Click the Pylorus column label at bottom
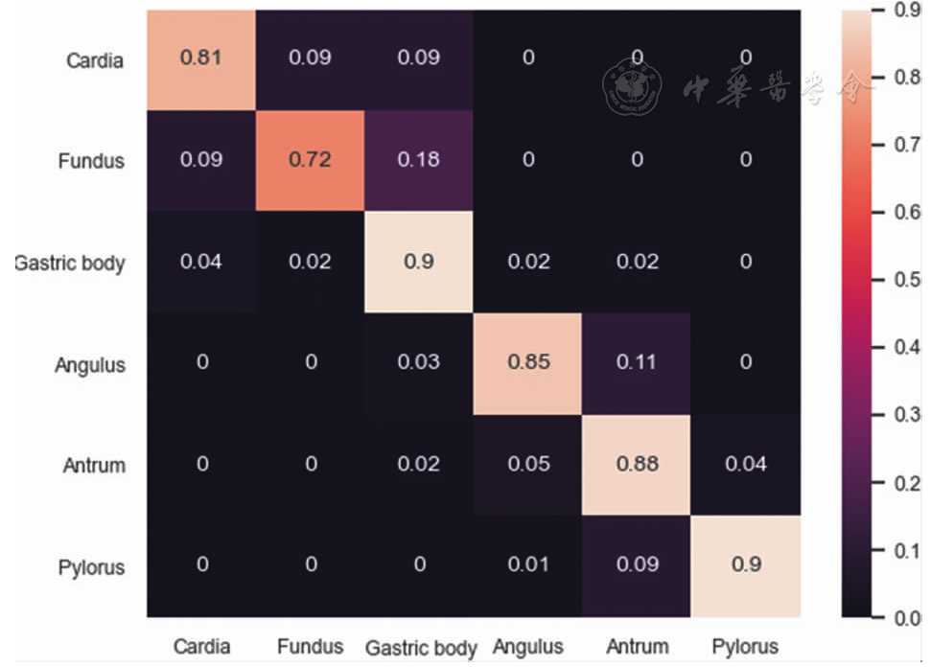Screen dimensions: 931x667 coord(746,646)
